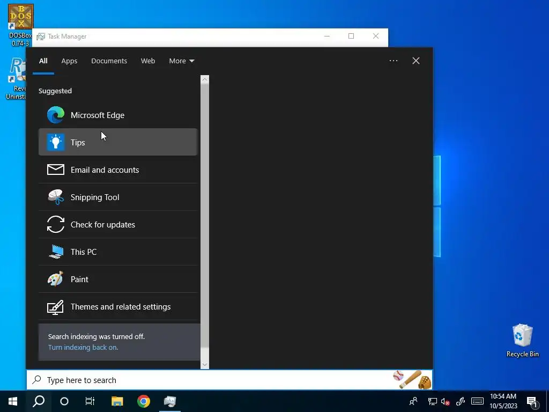
Task: Open Microsoft Edge from suggested list
Action: [x=118, y=115]
